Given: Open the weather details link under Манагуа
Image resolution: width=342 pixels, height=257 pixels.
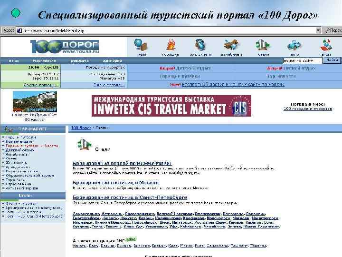Looking at the screenshot, I should (x=109, y=85).
